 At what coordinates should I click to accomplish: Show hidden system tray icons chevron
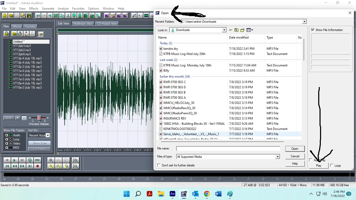(311, 194)
